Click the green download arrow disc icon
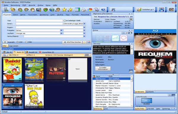Viewport: 178px width, 114px height. click(45, 10)
